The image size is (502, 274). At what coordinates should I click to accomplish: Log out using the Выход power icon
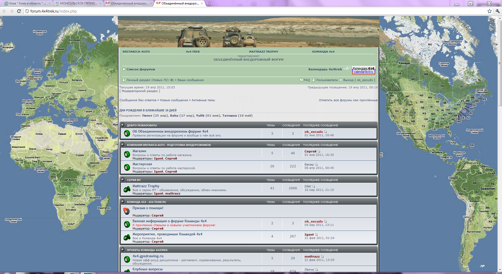341,80
